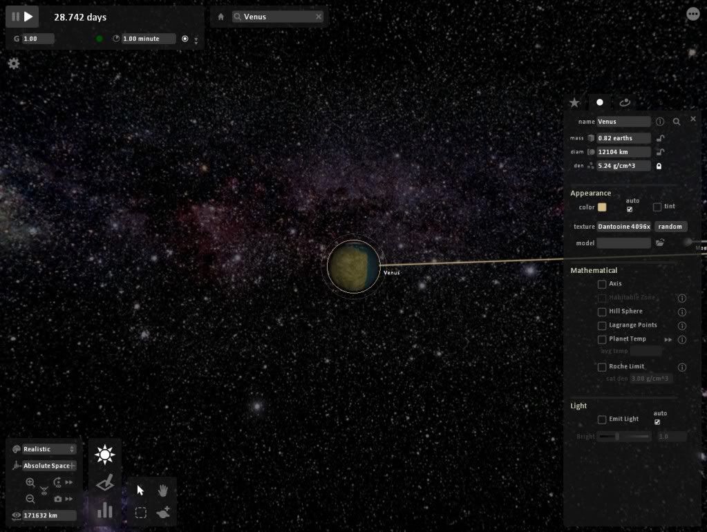
Task: Click the zoom in magnifier icon
Action: tap(30, 483)
